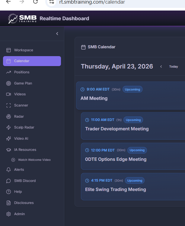Viewport: 185px width, 226px height.
Task: Open the Alerts label
Action: [x=19, y=170]
